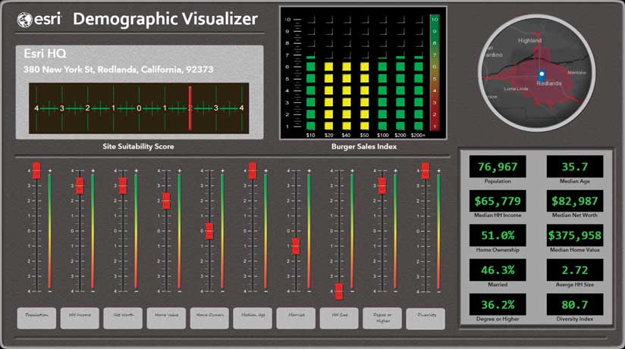The width and height of the screenshot is (625, 349).
Task: Click the 35.7 Median Age value
Action: 575,167
